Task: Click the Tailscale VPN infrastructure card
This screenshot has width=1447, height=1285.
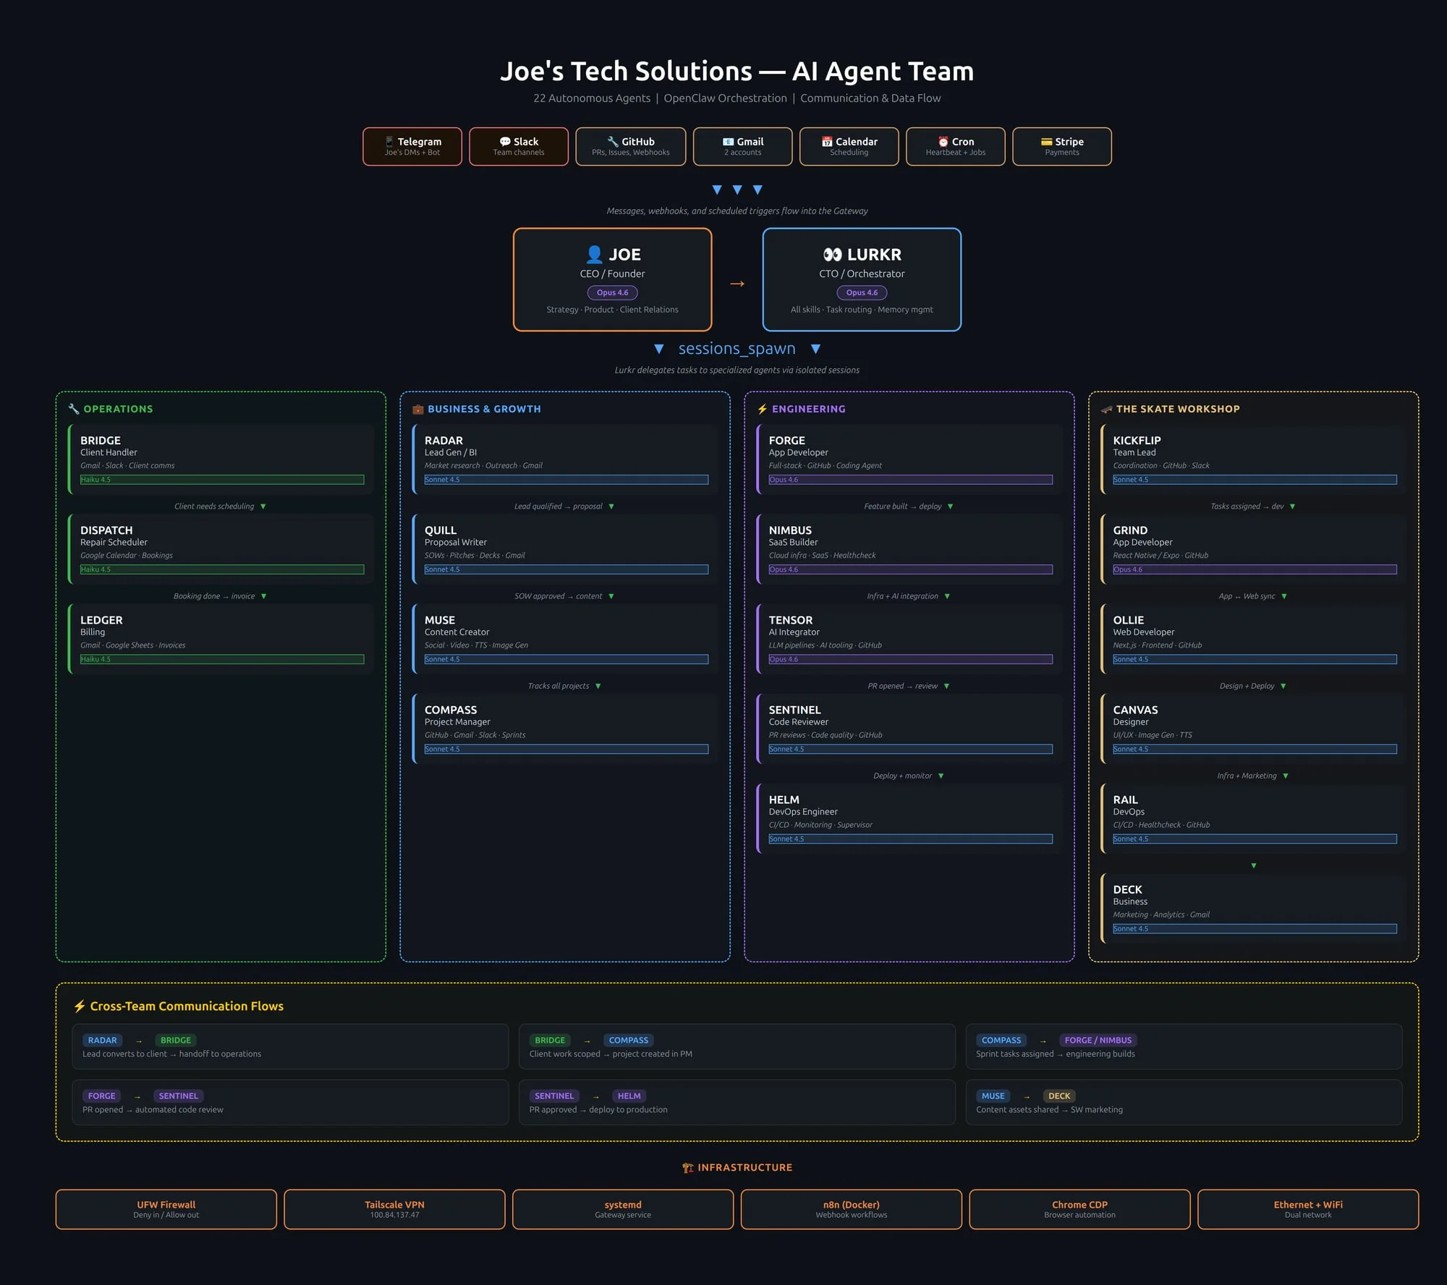Action: pos(394,1209)
